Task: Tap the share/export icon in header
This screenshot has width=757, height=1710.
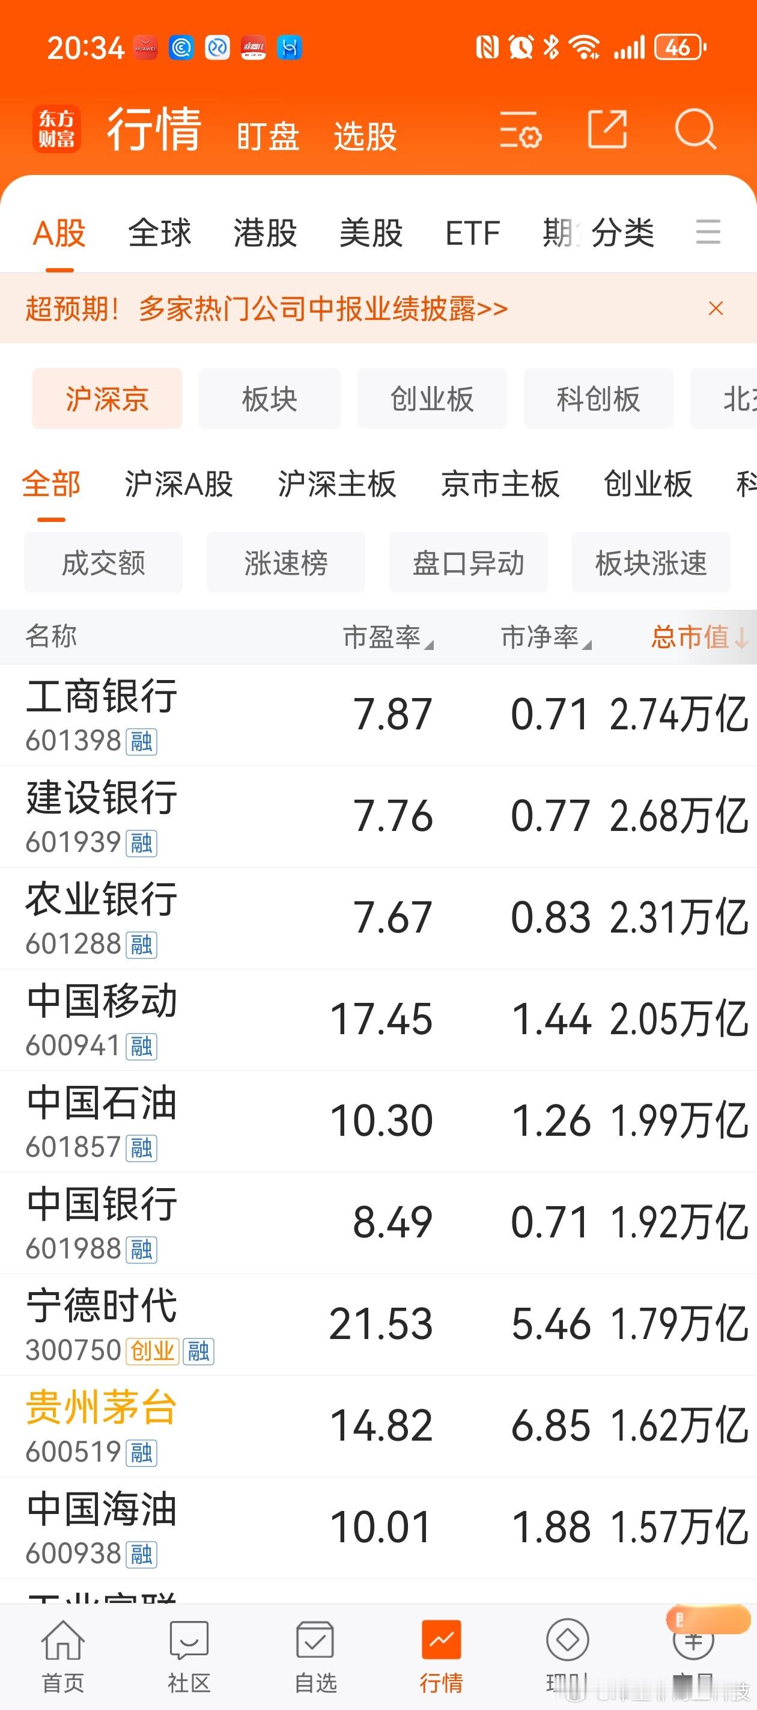Action: [607, 129]
